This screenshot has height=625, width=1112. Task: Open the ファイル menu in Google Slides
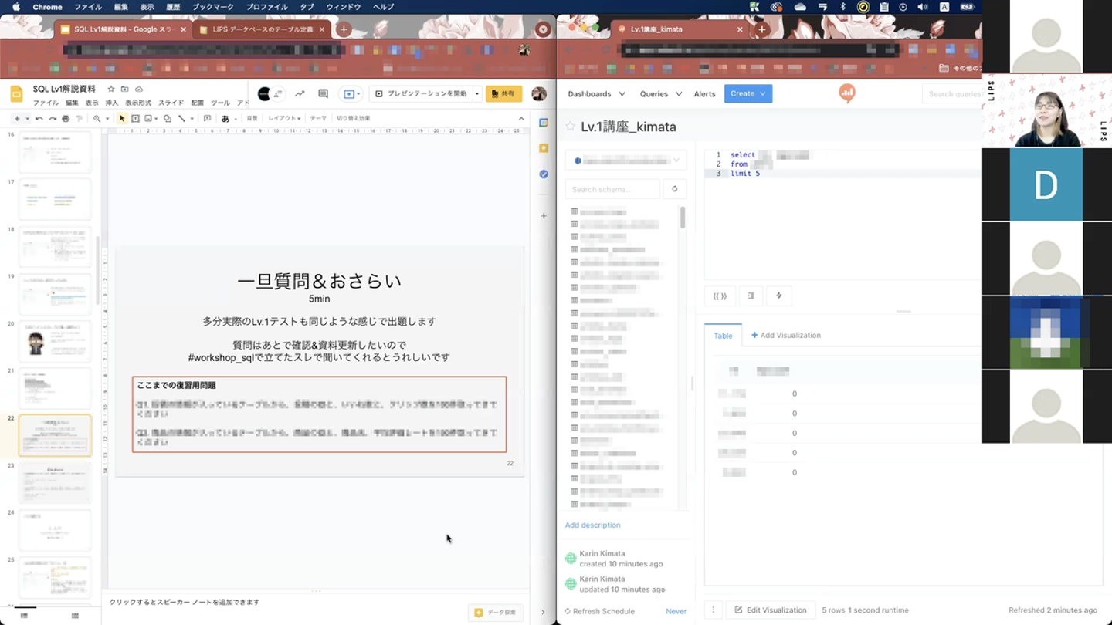point(46,103)
